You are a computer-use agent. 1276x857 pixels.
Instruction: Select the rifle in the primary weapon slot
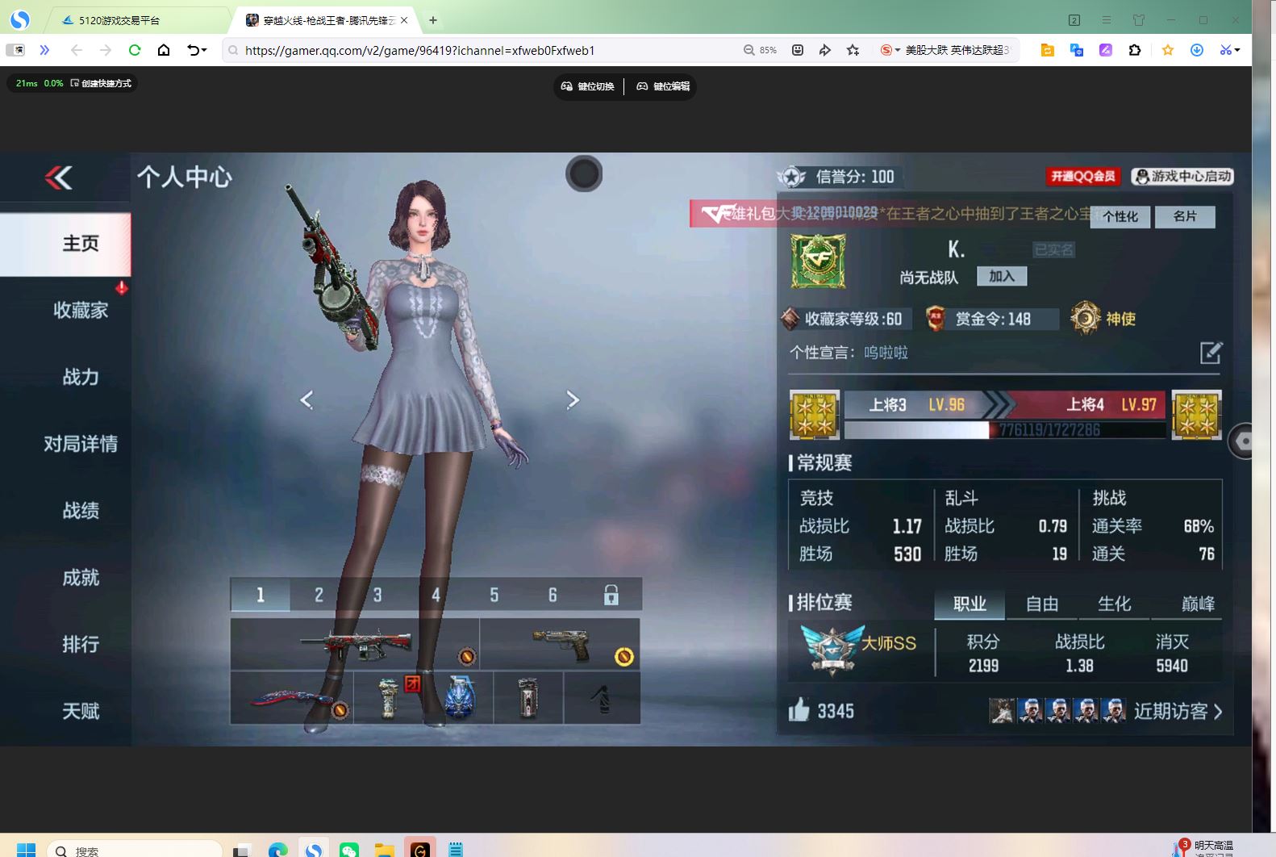tap(355, 643)
